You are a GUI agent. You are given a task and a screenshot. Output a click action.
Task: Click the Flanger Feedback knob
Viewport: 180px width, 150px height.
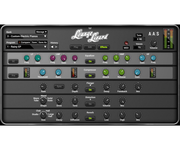122,87
